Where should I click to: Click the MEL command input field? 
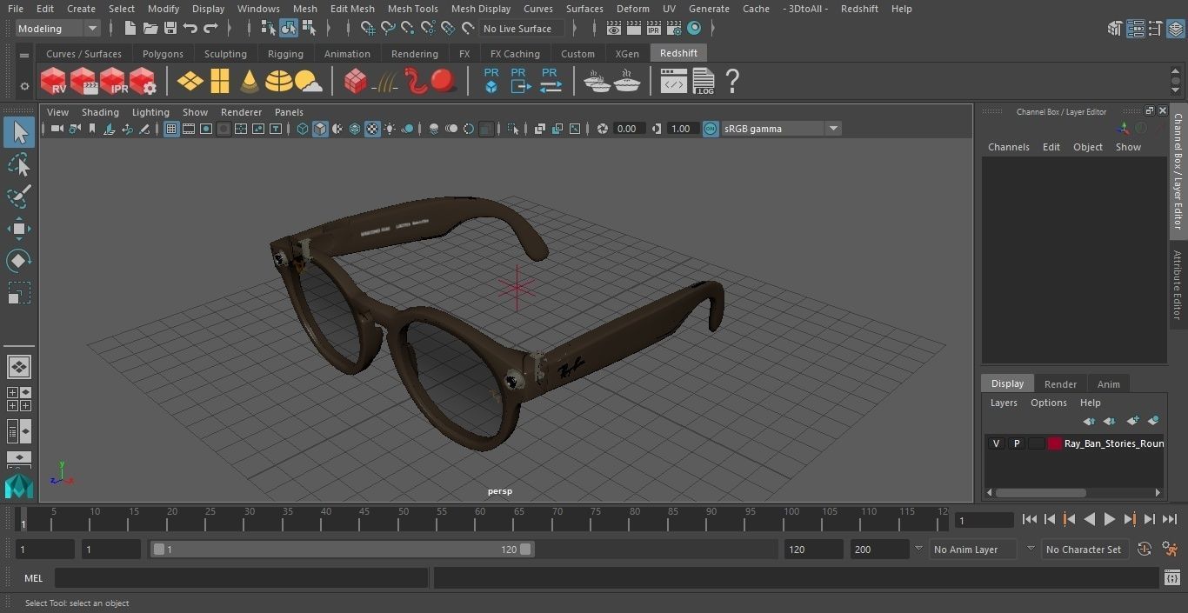[241, 578]
